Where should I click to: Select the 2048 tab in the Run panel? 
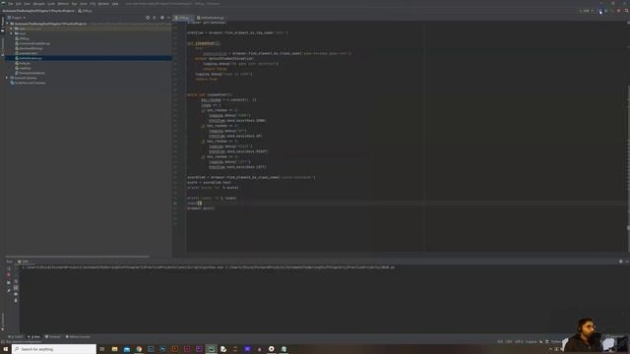pos(24,262)
